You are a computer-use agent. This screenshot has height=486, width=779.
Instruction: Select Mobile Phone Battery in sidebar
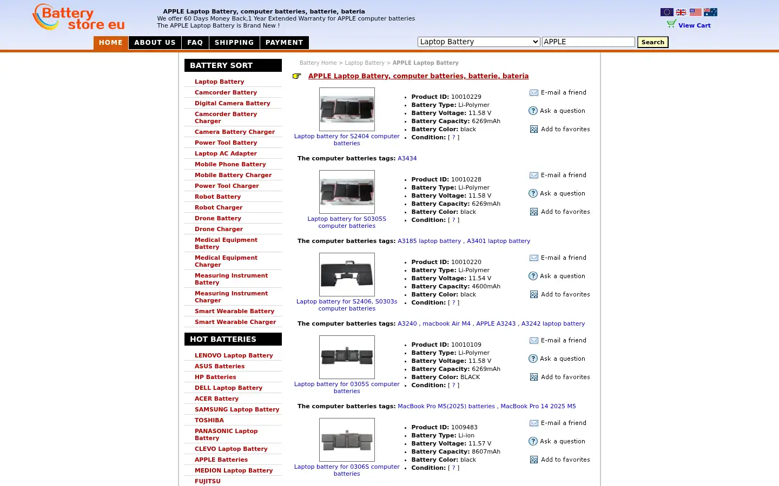[230, 165]
